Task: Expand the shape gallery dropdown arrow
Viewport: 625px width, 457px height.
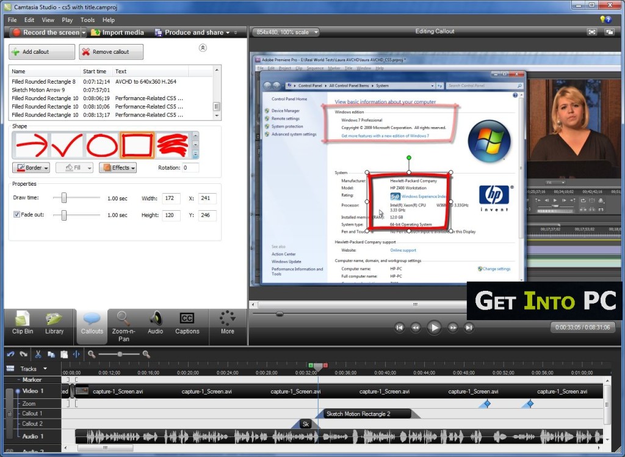Action: (195, 155)
